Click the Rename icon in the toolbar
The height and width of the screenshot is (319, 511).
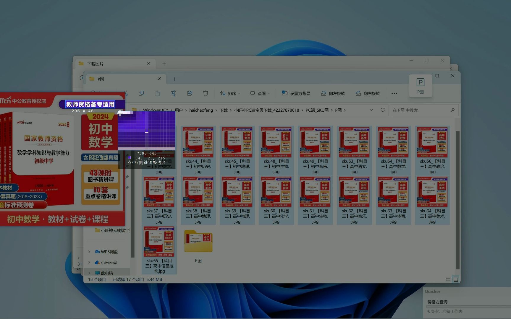[x=173, y=93]
